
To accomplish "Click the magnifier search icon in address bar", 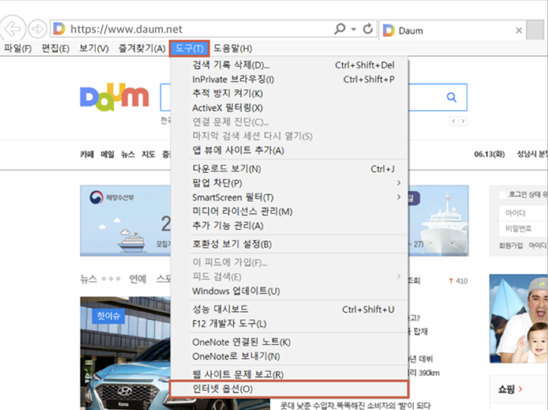I will (340, 29).
